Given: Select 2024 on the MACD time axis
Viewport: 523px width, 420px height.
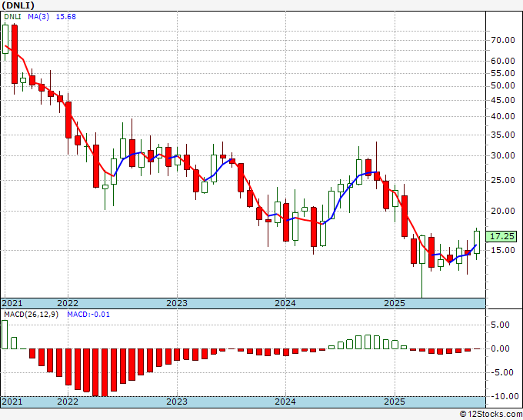Looking at the screenshot, I should [x=285, y=402].
